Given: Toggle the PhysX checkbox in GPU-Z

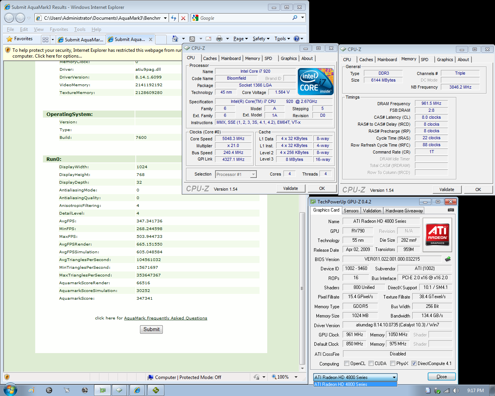Looking at the screenshot, I should tap(393, 364).
